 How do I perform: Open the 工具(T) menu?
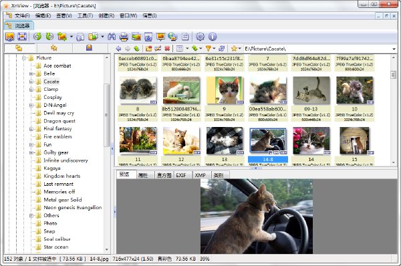point(85,16)
